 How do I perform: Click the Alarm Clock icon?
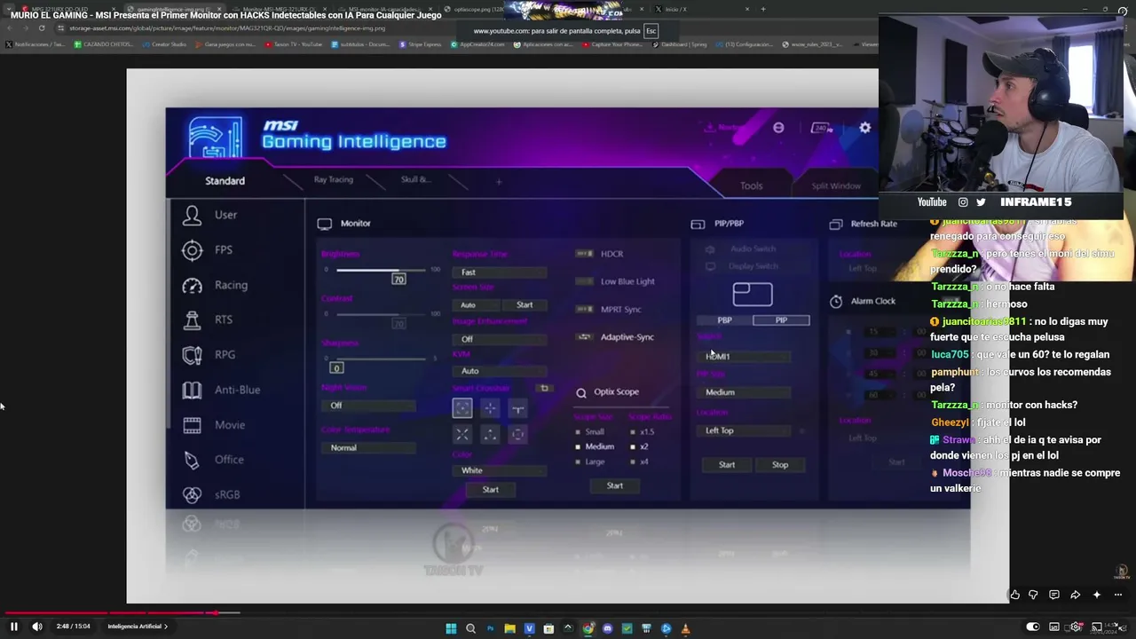pos(836,302)
